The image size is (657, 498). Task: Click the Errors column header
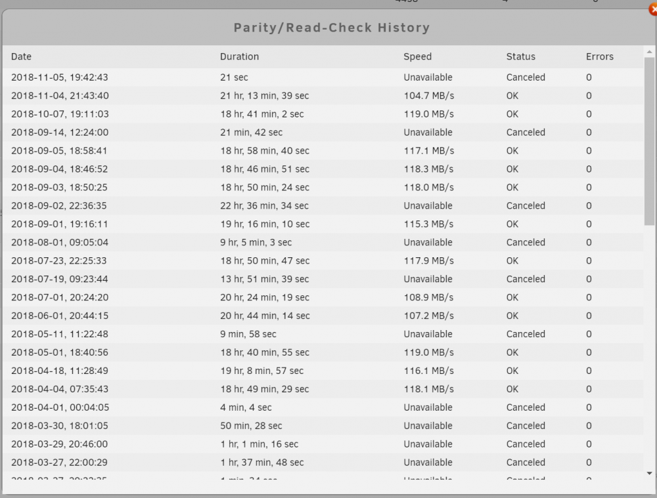tap(600, 56)
